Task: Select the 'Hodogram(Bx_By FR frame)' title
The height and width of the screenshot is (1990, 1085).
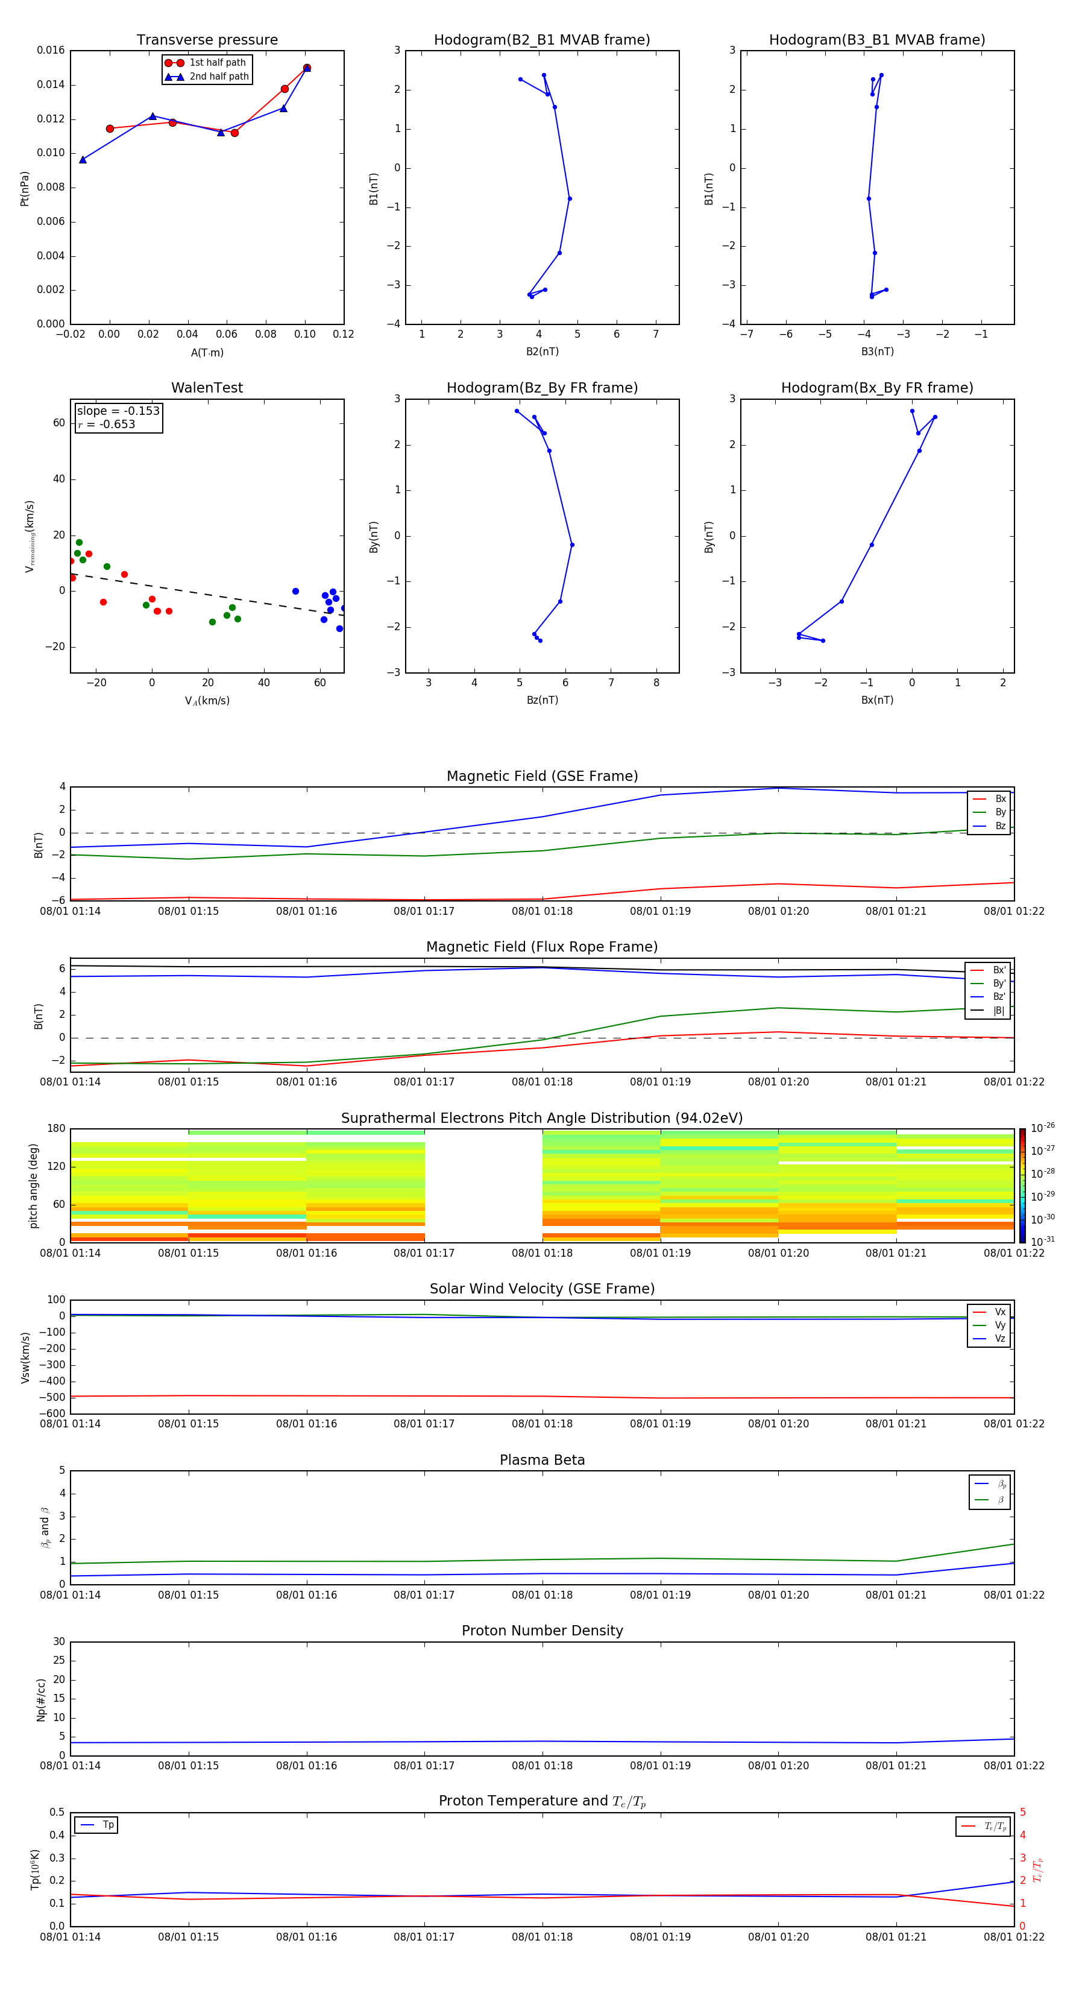Action: click(x=877, y=388)
